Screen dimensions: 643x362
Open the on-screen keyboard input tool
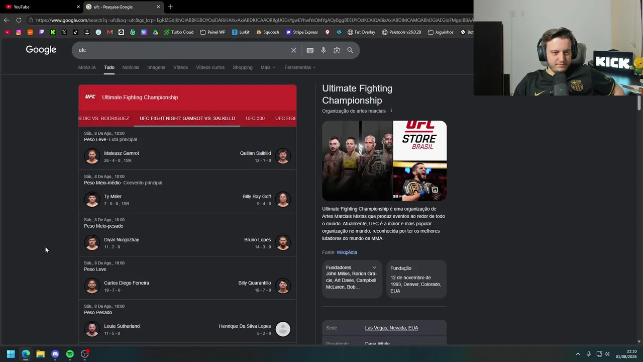pyautogui.click(x=310, y=50)
